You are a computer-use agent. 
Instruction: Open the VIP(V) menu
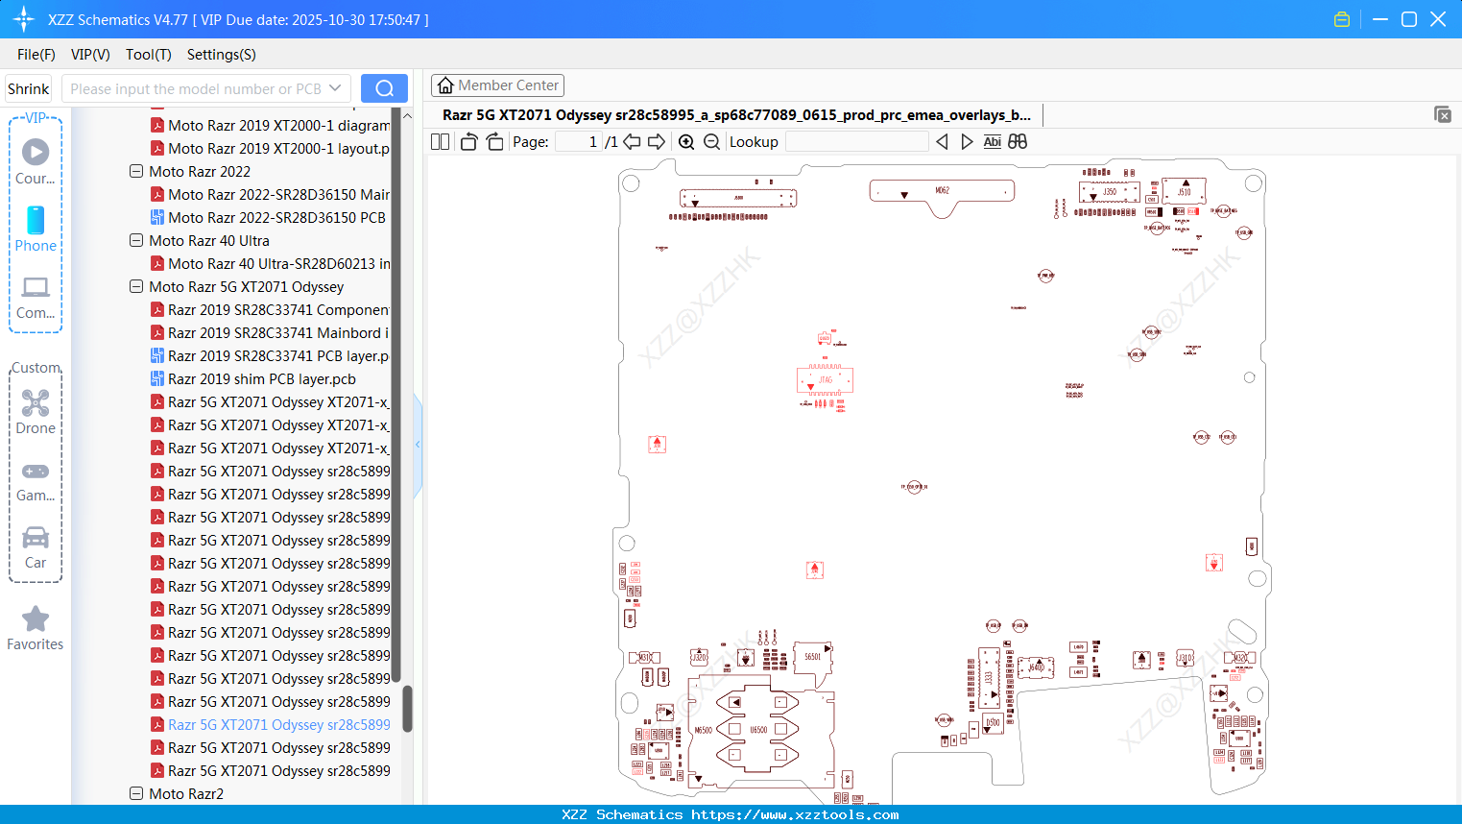[90, 55]
